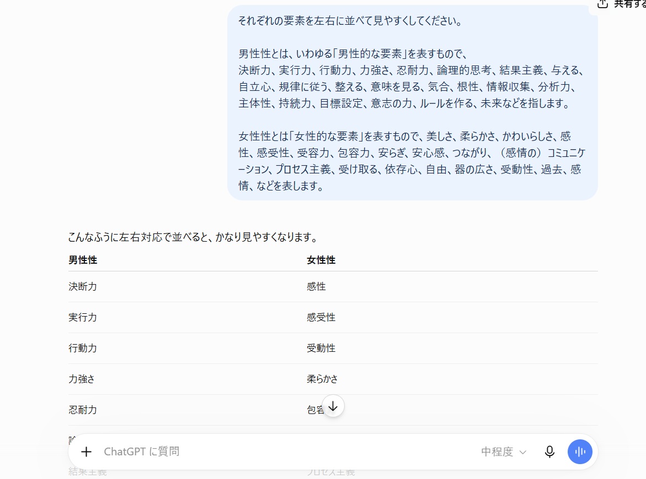Viewport: 646px width, 479px height.
Task: Focus the 'ChatGPT に質問' message field
Action: coord(284,452)
